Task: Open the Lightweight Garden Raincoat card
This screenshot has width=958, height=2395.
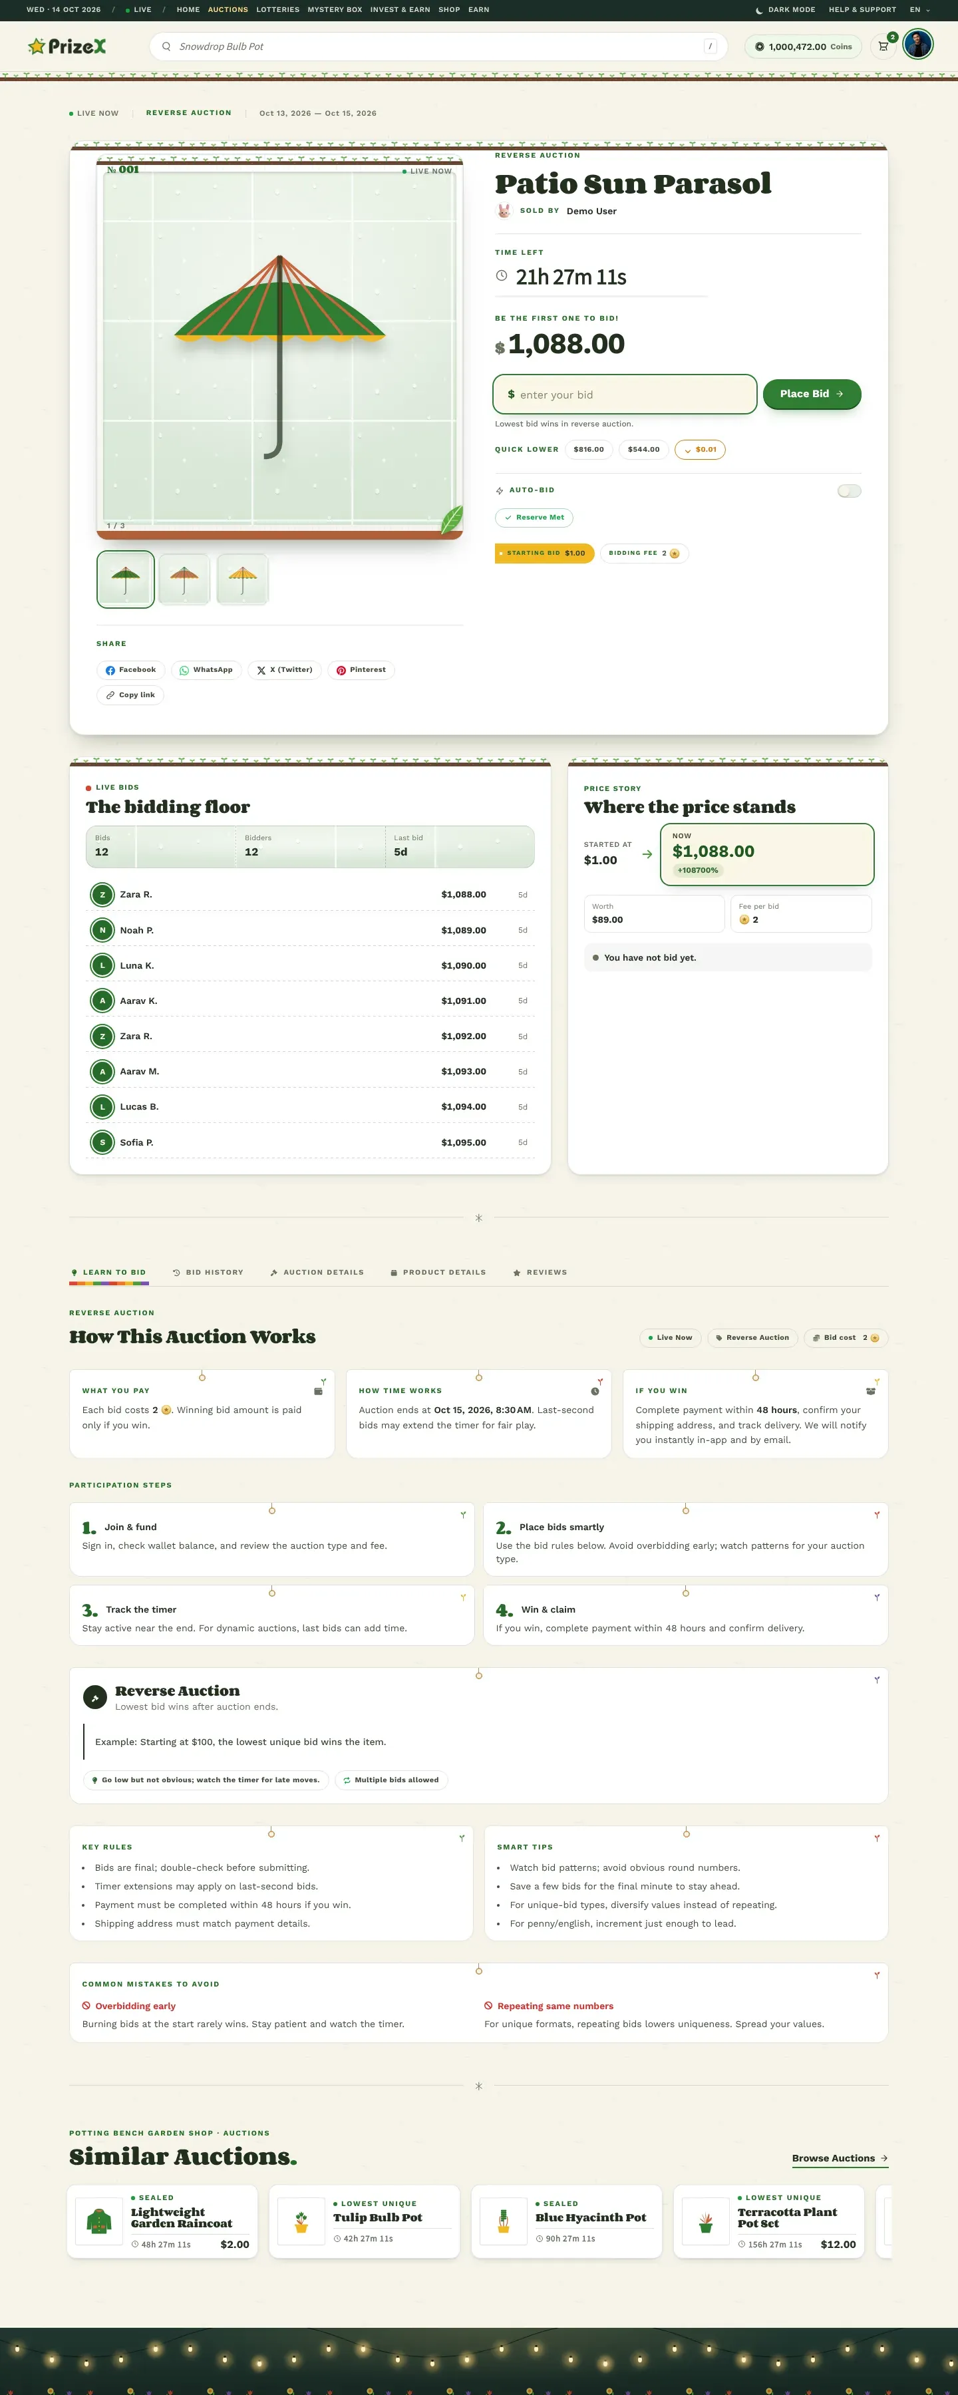Action: pyautogui.click(x=163, y=2221)
